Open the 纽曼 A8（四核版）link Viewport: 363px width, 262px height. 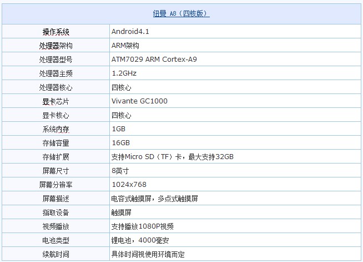(181, 13)
